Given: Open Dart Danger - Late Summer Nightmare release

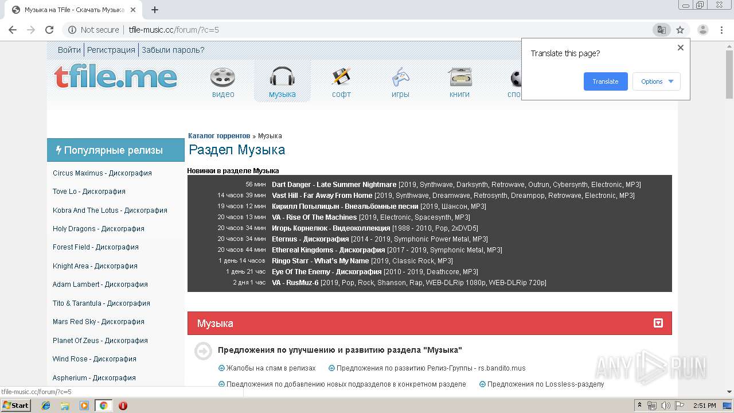Looking at the screenshot, I should 334,185.
